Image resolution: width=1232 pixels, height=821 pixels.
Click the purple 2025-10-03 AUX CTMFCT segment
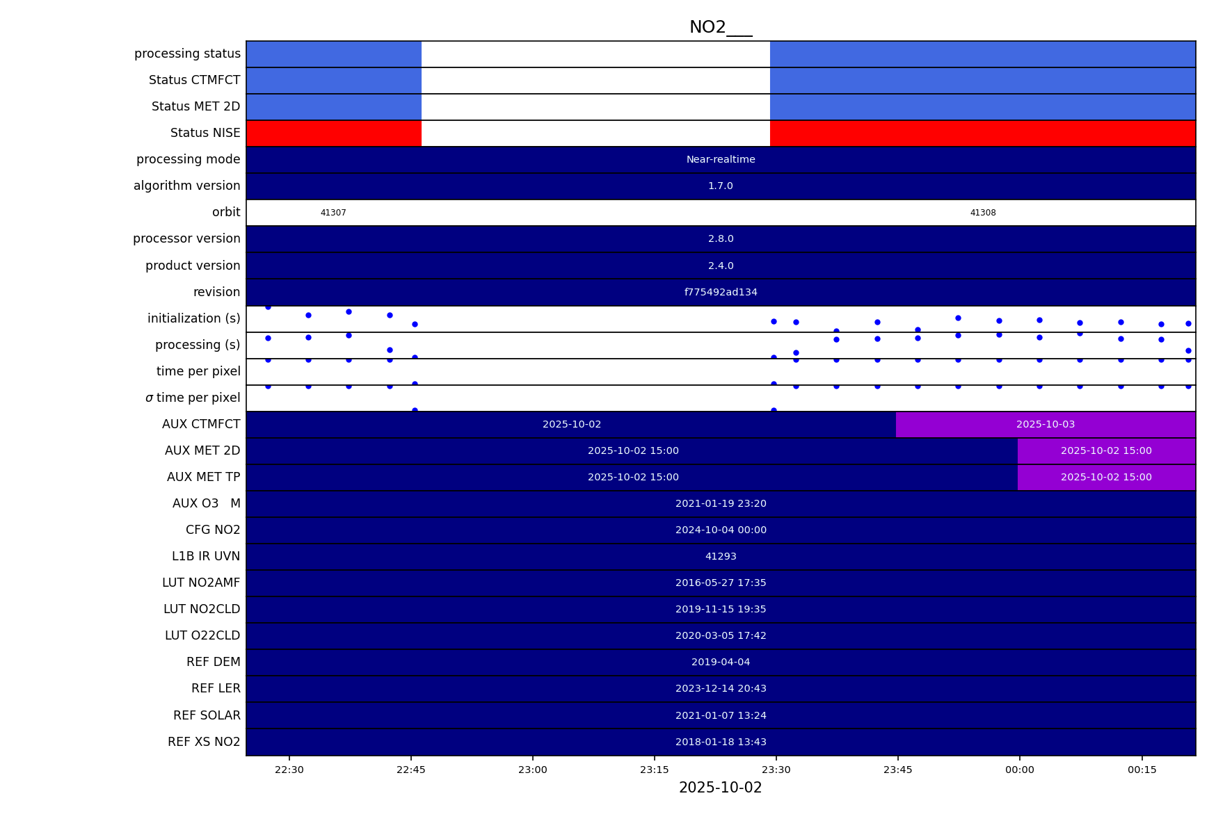pos(1045,425)
